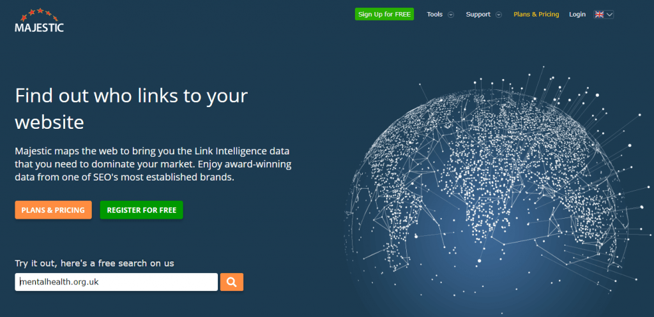The width and height of the screenshot is (654, 317).
Task: Click the 'Try it out, here's a free search' text
Action: click(95, 263)
